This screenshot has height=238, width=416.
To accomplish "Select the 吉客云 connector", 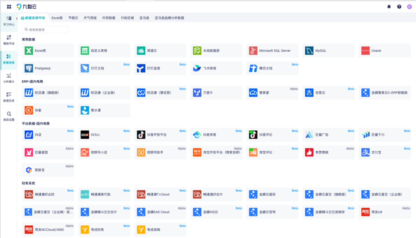I will (x=329, y=93).
